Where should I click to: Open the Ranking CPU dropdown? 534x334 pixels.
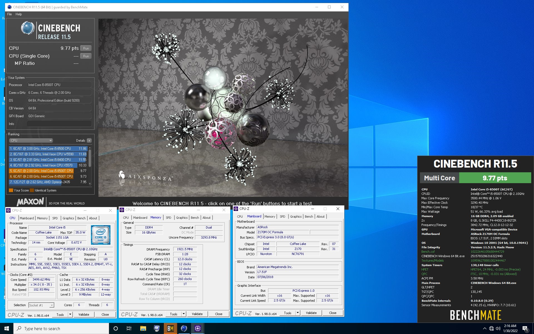[31, 141]
